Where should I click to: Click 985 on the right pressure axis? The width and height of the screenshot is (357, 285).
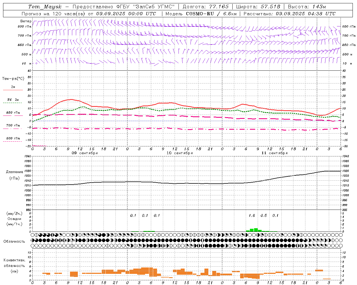pyautogui.click(x=345, y=210)
